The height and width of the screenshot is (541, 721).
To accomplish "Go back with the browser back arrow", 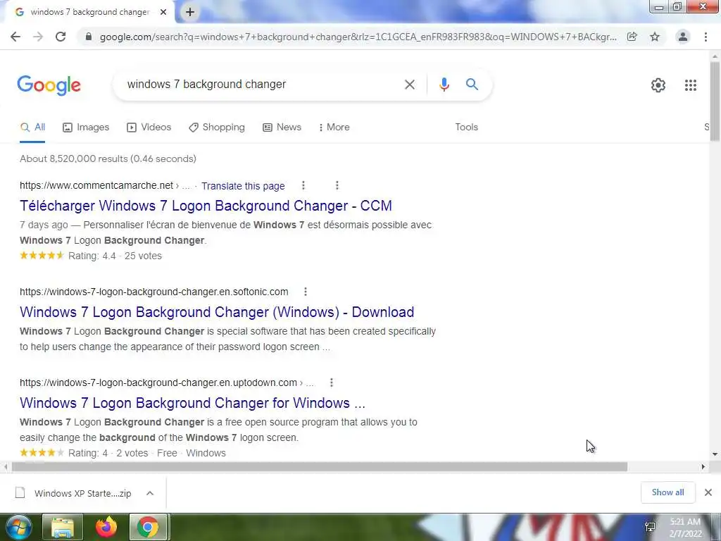I will click(x=15, y=37).
